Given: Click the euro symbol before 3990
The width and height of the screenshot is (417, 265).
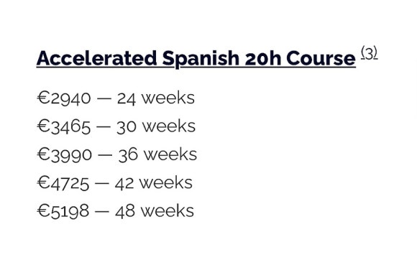Looking at the screenshot, I should [43, 154].
